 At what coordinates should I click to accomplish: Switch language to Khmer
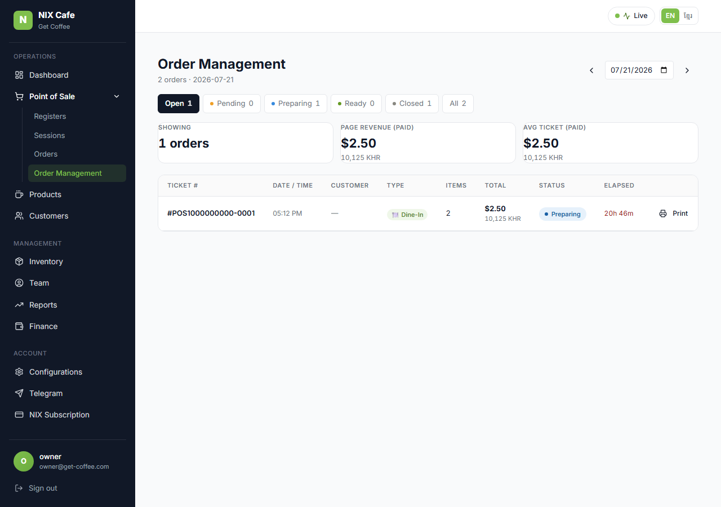pyautogui.click(x=688, y=16)
